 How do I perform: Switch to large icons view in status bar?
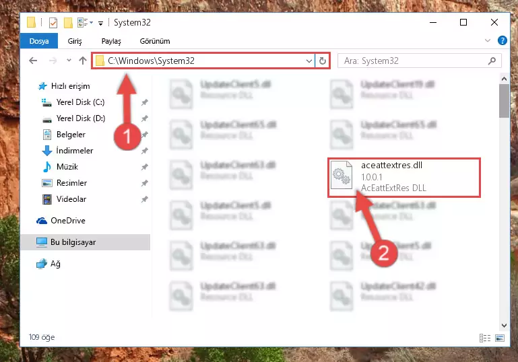(x=500, y=338)
